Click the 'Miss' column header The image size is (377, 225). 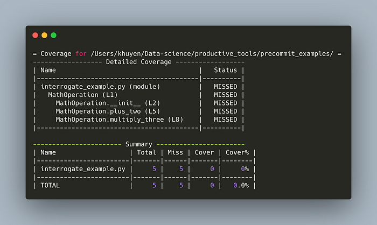pos(175,152)
